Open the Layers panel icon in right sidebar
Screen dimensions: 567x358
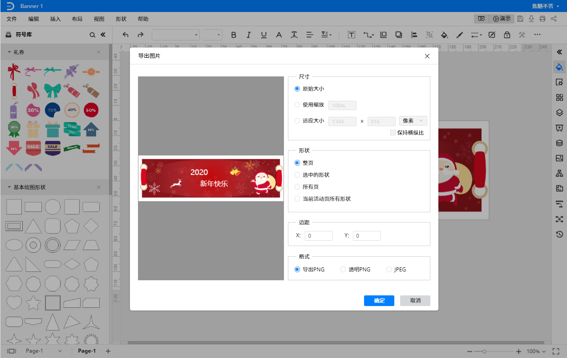pos(559,112)
